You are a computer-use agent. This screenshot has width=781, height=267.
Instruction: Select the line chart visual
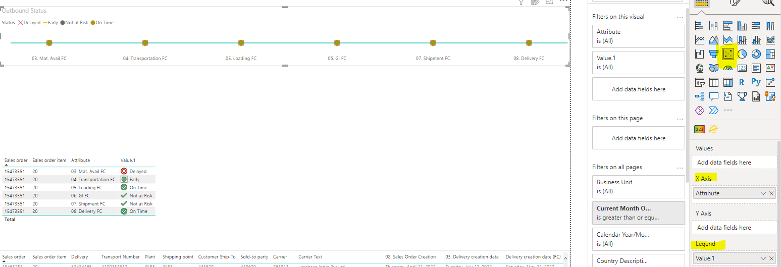(x=700, y=40)
